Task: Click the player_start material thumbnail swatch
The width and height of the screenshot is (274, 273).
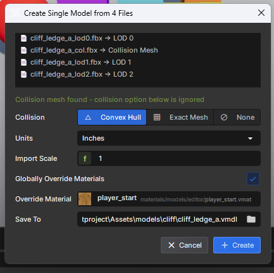Action: pos(85,199)
